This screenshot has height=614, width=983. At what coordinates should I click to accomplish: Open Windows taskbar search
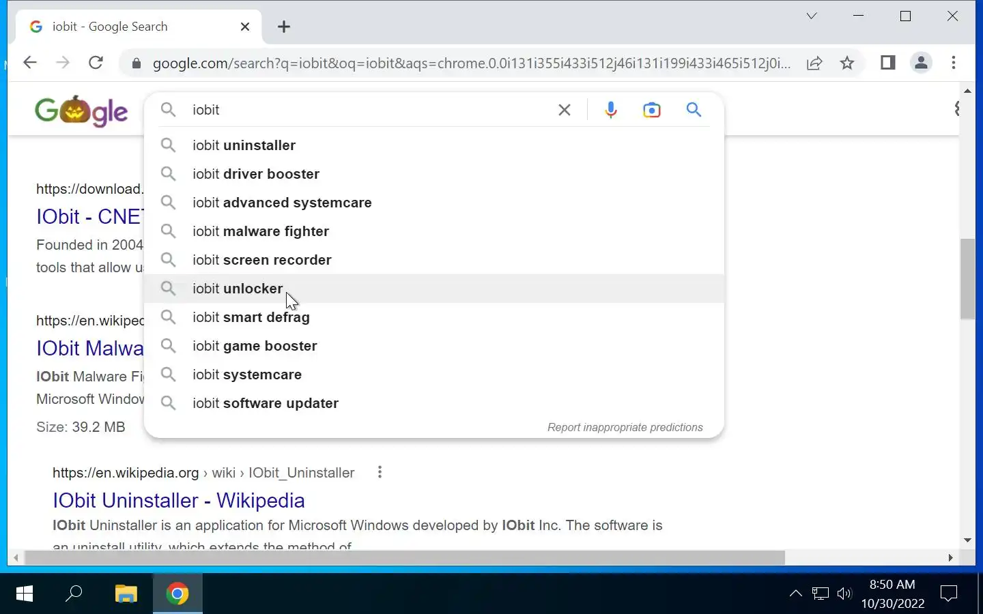74,594
